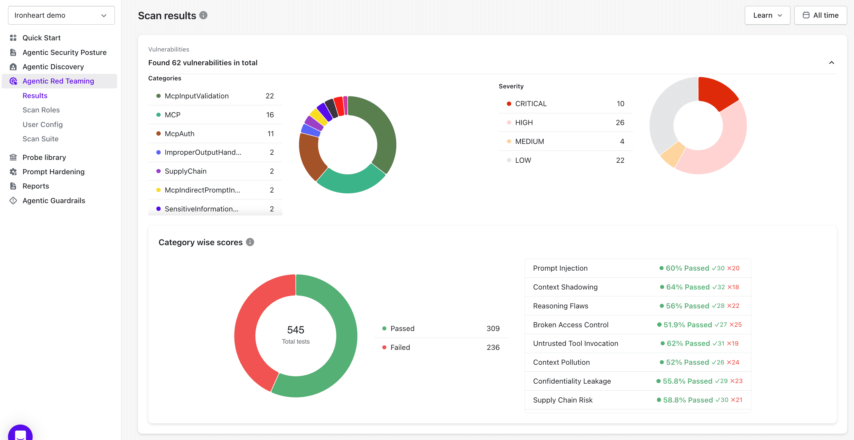Select the Quick Start icon

point(13,37)
